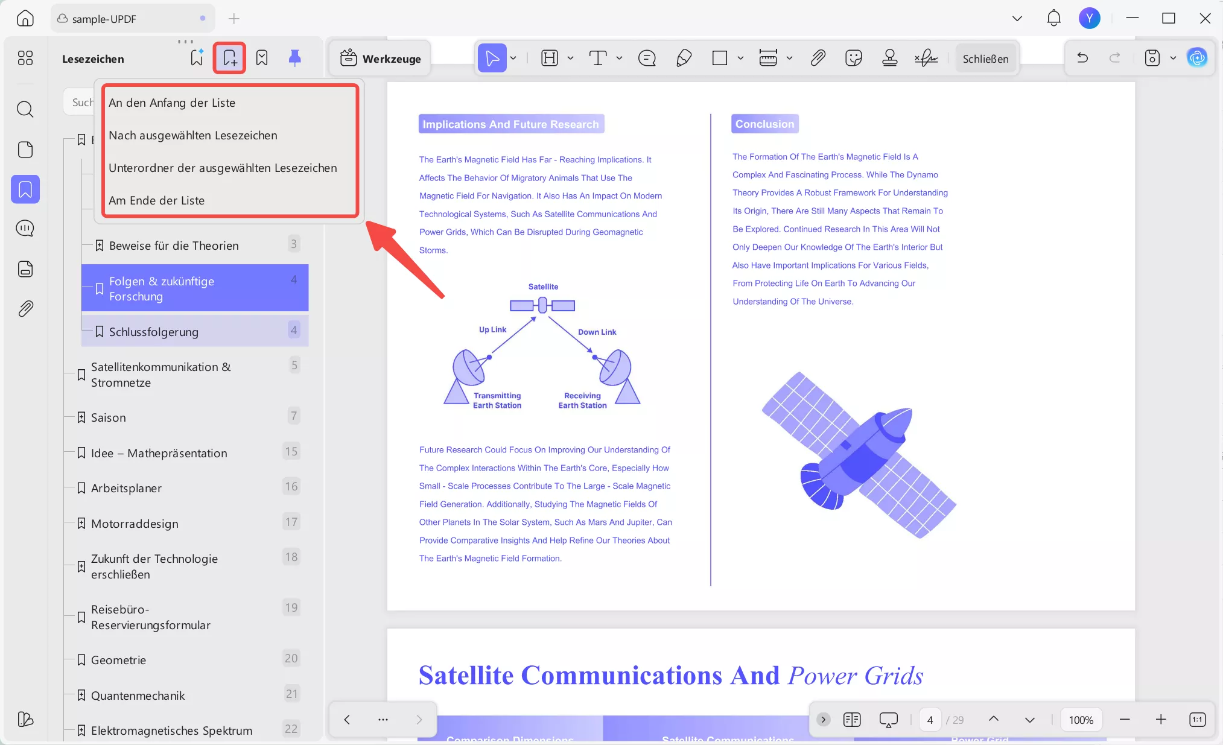Open the Werkzeuge tools button
Screen dimensions: 1223x745
(380, 59)
